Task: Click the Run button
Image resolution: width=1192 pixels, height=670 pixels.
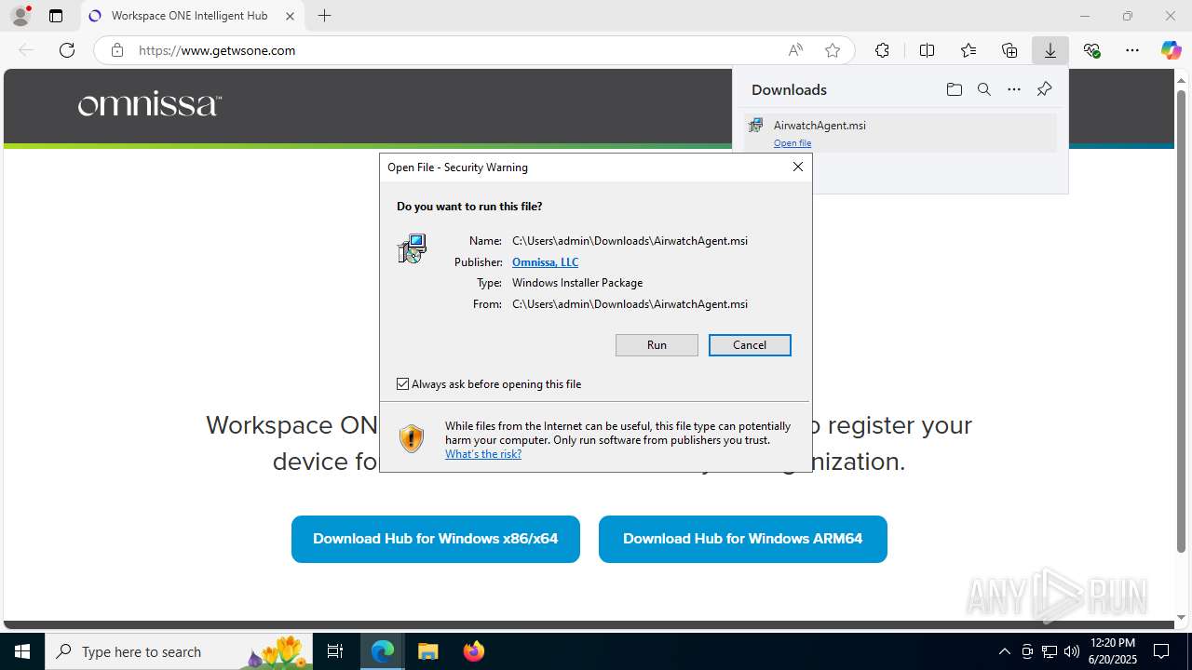Action: point(657,345)
